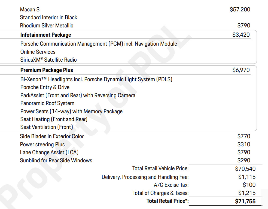268x209 pixels.
Task: Click the Panoramic Roof System entry
Action: coord(47,103)
